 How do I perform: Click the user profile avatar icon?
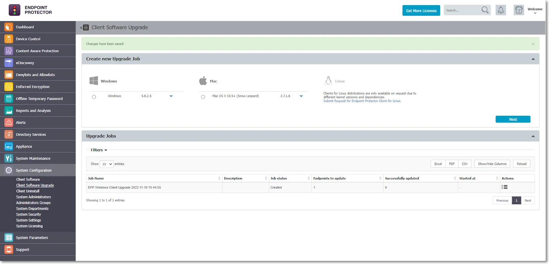pyautogui.click(x=519, y=10)
